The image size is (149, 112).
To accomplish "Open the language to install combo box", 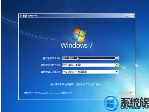I will [90, 58].
